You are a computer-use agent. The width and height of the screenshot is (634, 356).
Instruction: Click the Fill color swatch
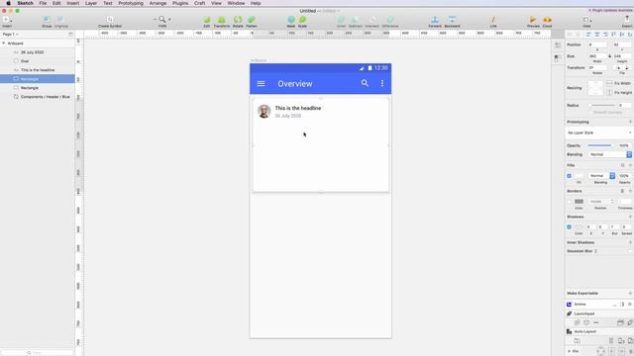[579, 176]
